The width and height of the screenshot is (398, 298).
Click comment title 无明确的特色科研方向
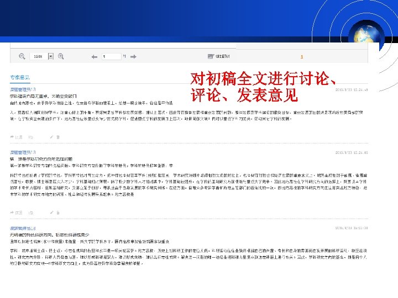[x=50, y=235]
